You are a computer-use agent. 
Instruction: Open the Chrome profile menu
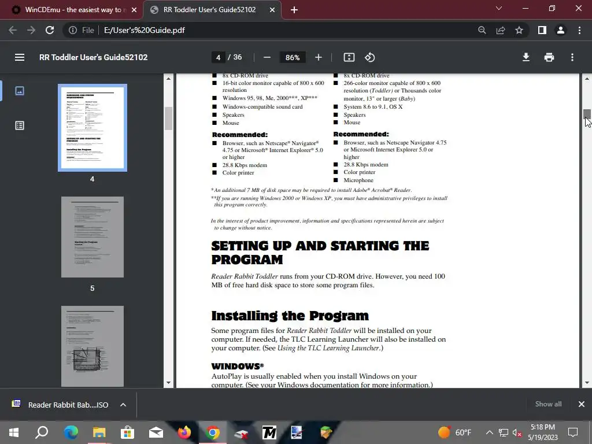(x=561, y=30)
